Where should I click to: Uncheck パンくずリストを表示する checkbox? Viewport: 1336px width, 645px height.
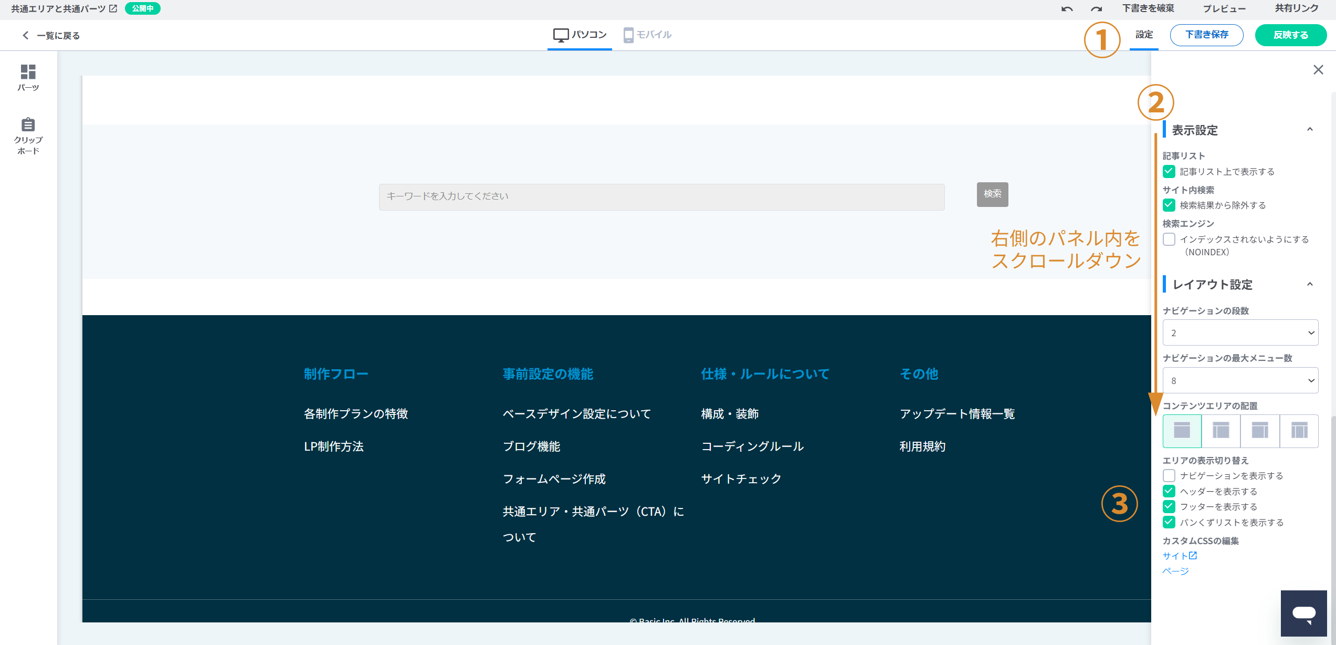tap(1169, 522)
